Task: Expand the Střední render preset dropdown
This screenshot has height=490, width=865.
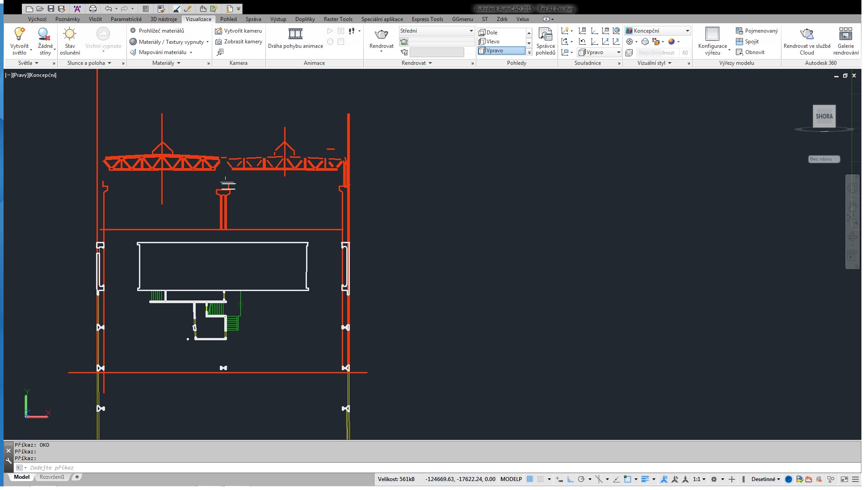Action: pyautogui.click(x=471, y=31)
